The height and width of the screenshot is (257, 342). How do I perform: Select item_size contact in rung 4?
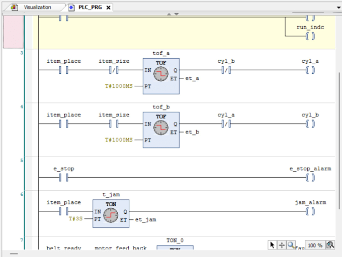tap(114, 124)
